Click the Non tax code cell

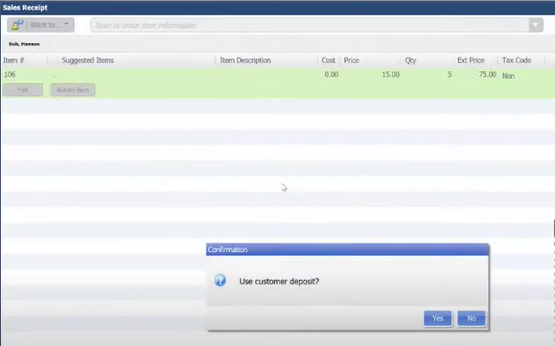click(508, 76)
